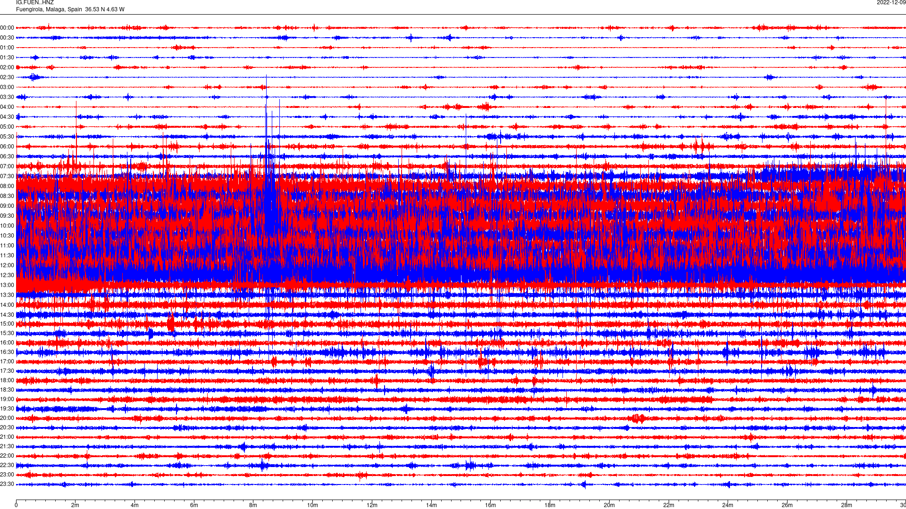906x509 pixels.
Task: Select the 20m mark on the time axis
Action: pyautogui.click(x=609, y=505)
